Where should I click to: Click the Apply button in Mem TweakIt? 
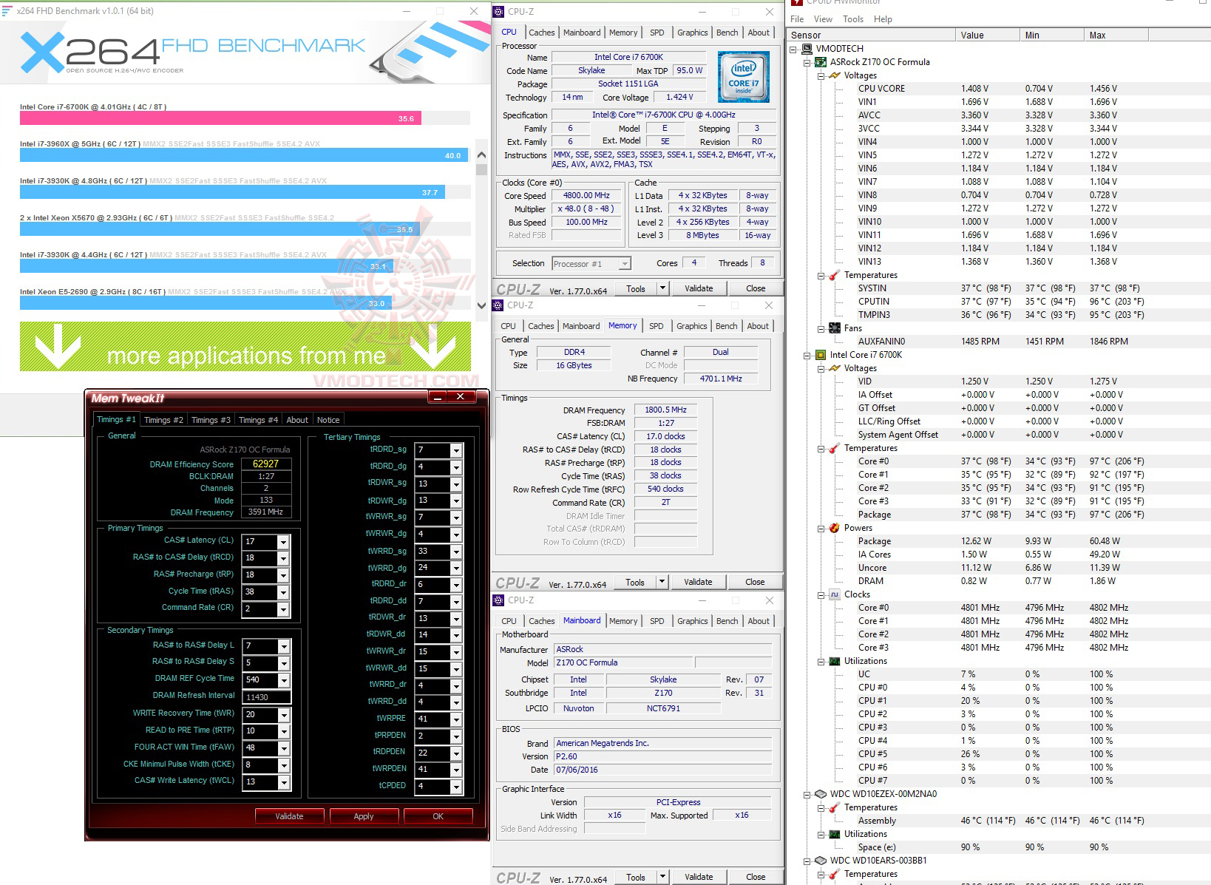[364, 816]
